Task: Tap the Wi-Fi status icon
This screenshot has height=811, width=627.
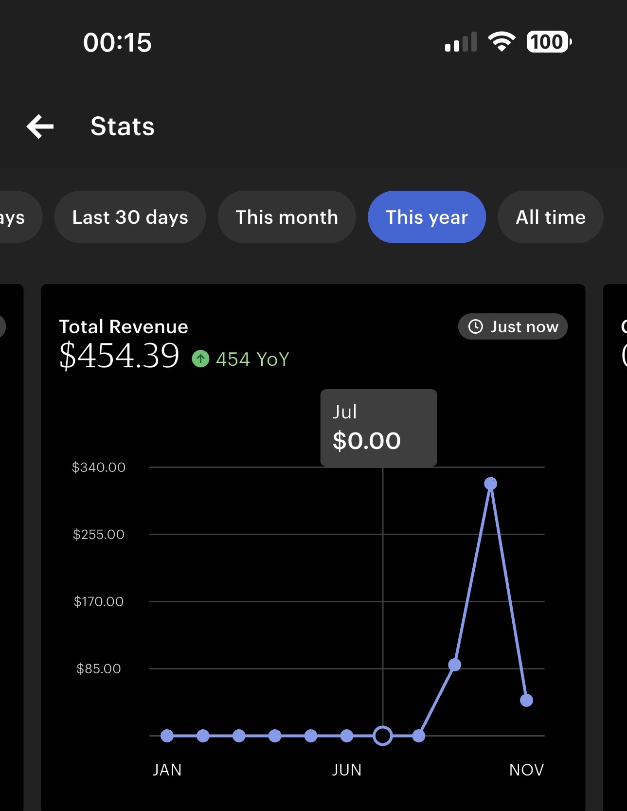Action: click(x=502, y=42)
